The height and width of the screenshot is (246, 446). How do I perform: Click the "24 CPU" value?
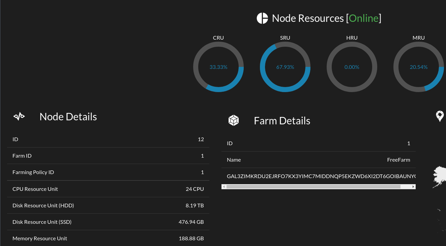[195, 189]
